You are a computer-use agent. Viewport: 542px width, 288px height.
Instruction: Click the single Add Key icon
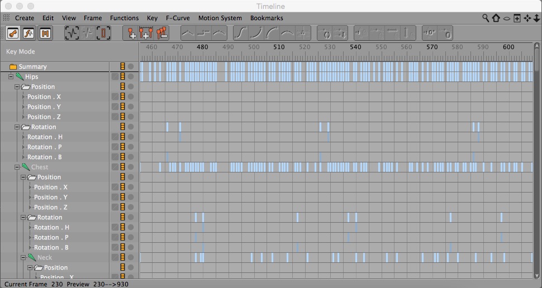(132, 33)
